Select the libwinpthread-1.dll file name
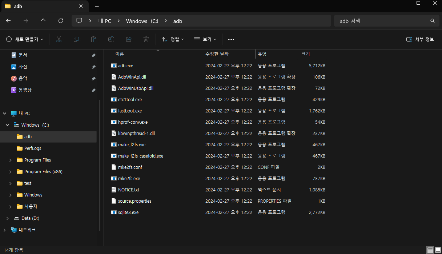 pyautogui.click(x=136, y=134)
